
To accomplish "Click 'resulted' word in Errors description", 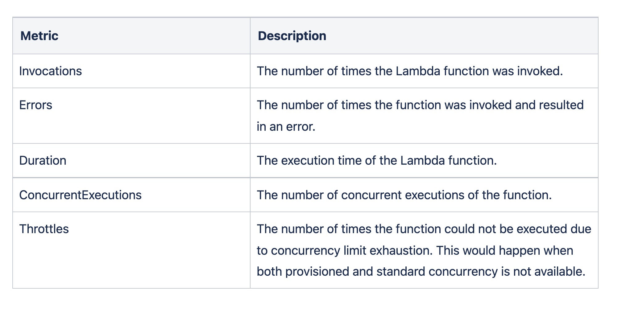I will 561,105.
